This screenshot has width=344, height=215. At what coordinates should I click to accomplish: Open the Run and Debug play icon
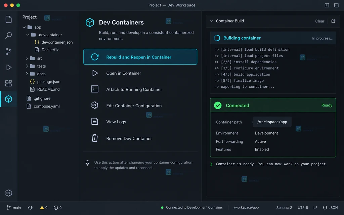click(x=8, y=67)
